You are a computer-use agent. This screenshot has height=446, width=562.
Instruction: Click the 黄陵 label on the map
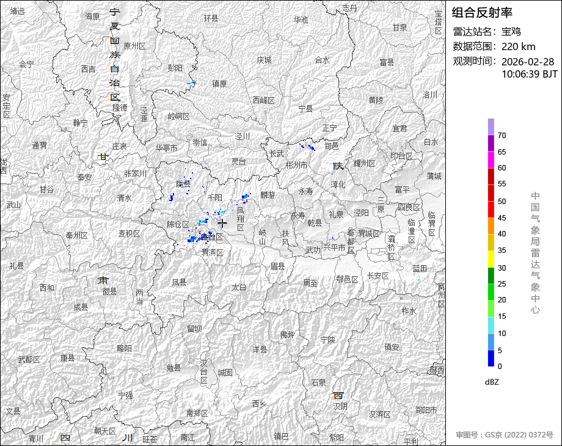[x=376, y=100]
